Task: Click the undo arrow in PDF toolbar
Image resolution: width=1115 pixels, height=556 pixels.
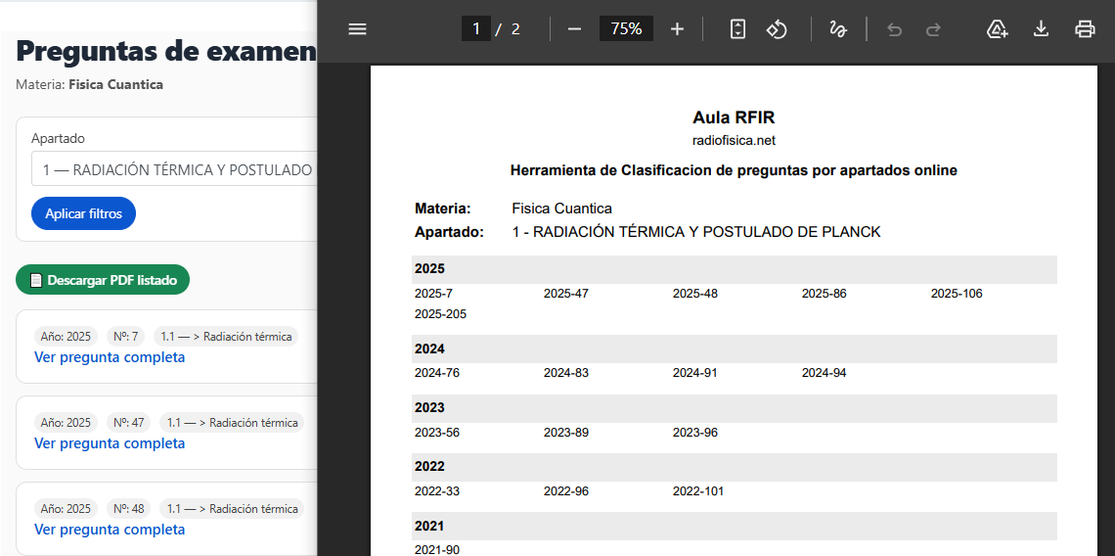Action: pos(895,29)
